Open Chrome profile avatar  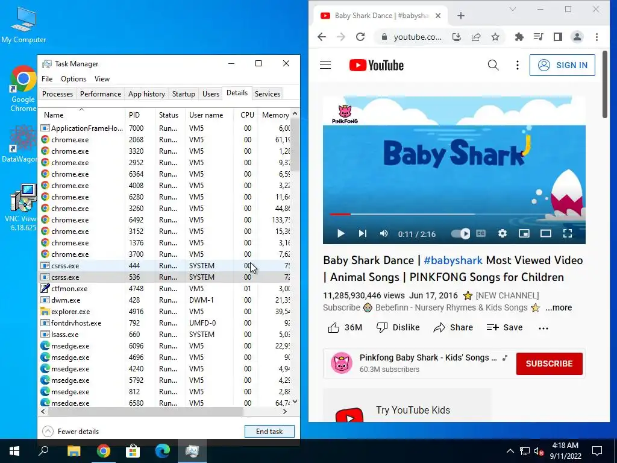(x=577, y=37)
